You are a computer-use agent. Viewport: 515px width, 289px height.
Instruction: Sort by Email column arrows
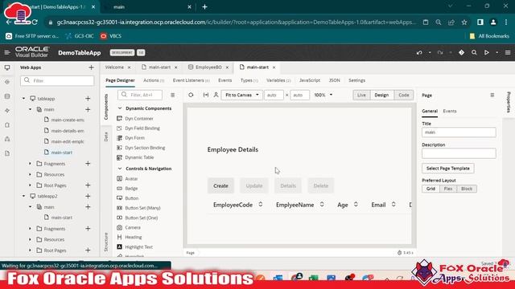click(x=393, y=205)
